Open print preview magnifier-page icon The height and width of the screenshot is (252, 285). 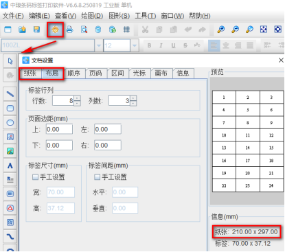(x=84, y=30)
